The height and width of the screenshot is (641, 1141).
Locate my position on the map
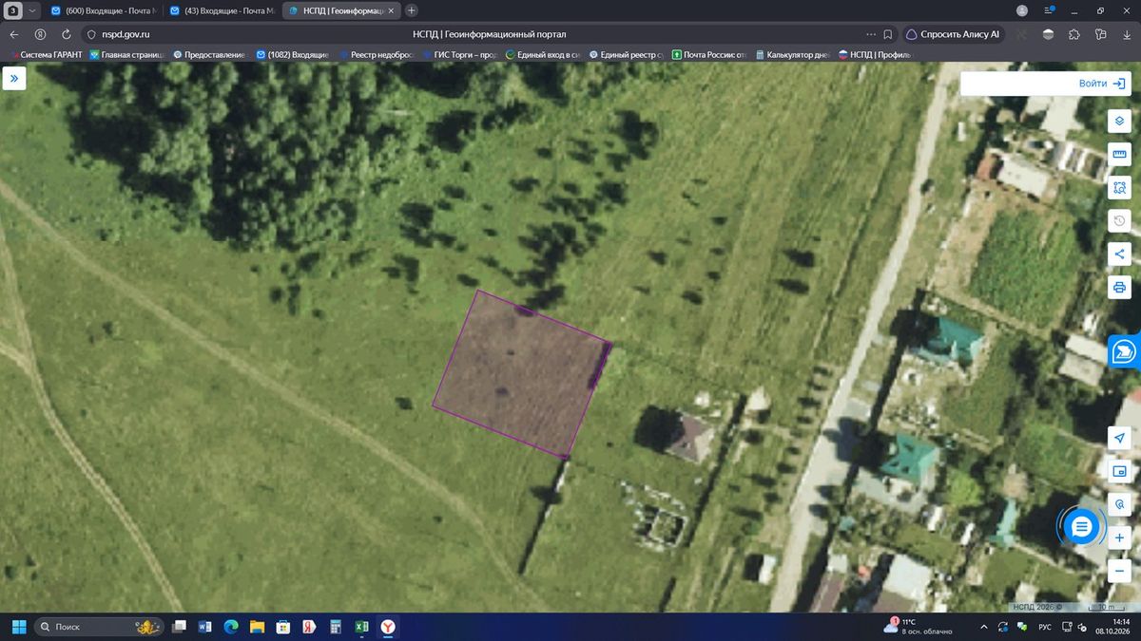(1119, 438)
